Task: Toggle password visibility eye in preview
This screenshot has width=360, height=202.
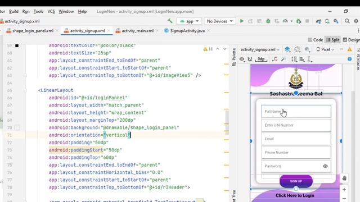Action: [325, 166]
